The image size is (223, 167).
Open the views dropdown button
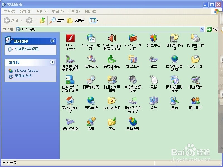tap(94, 20)
